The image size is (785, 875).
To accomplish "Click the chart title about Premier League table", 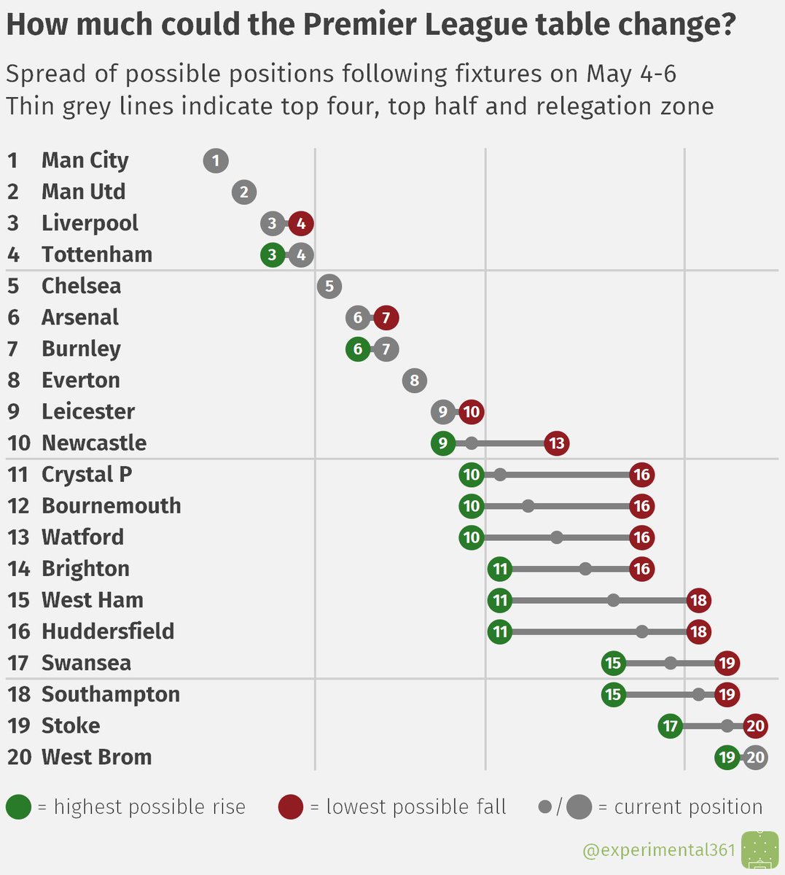I will (371, 26).
